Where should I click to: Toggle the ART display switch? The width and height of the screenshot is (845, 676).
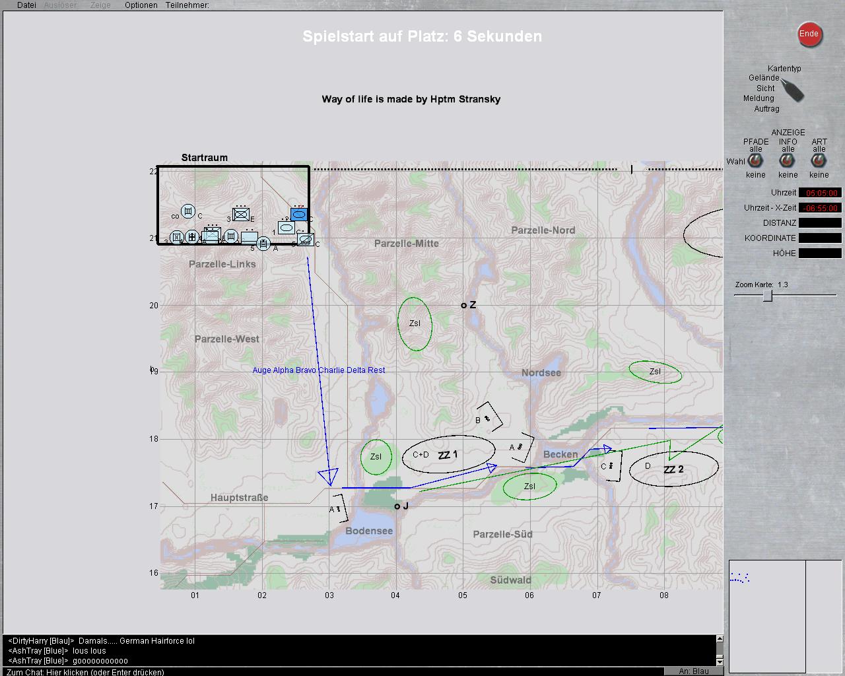tap(819, 160)
